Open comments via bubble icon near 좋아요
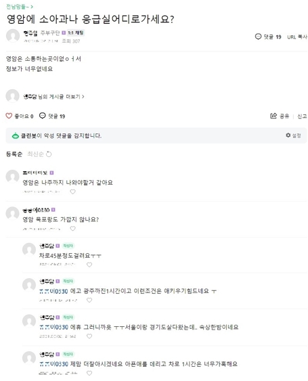 pyautogui.click(x=42, y=116)
